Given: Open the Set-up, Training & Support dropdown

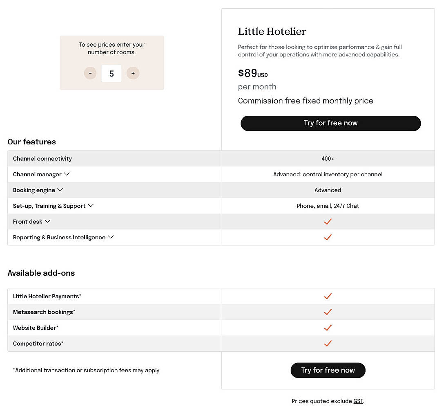Looking at the screenshot, I should 91,206.
